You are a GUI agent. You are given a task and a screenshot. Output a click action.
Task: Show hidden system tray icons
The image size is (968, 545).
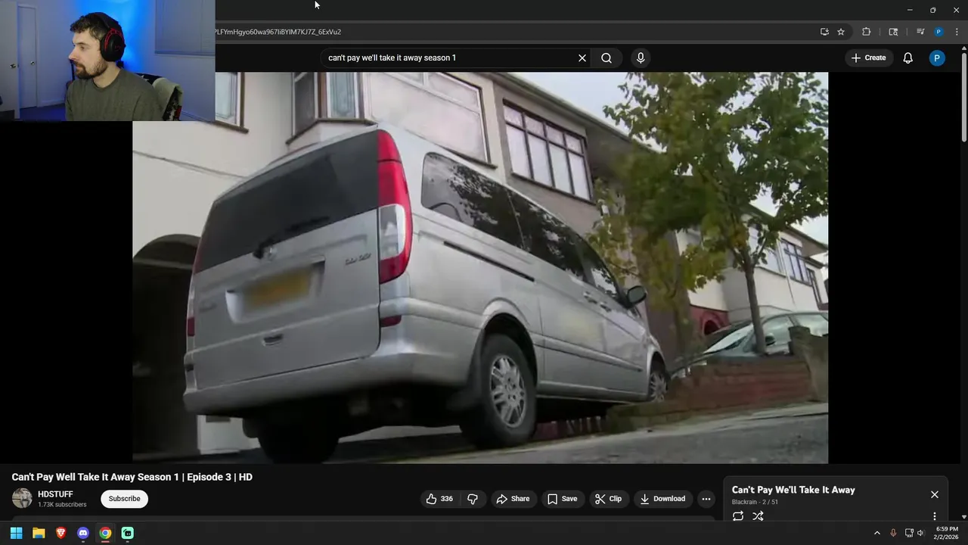coord(877,533)
